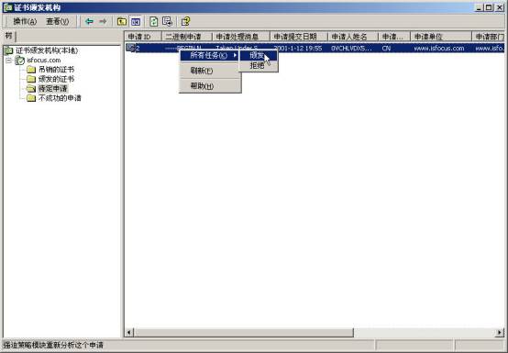Viewport: 508px width, 353px height.
Task: Click the Refresh toolbar icon
Action: (153, 22)
